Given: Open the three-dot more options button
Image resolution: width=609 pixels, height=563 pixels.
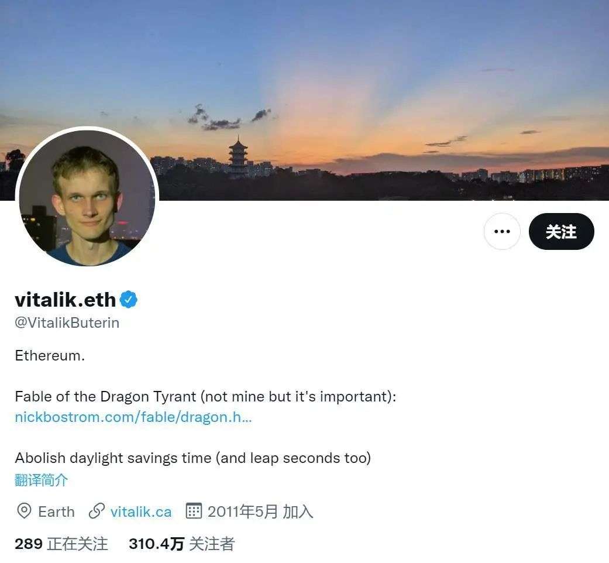Looking at the screenshot, I should (502, 232).
